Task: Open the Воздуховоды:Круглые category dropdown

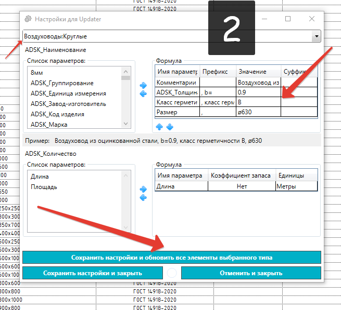Action: coord(317,36)
